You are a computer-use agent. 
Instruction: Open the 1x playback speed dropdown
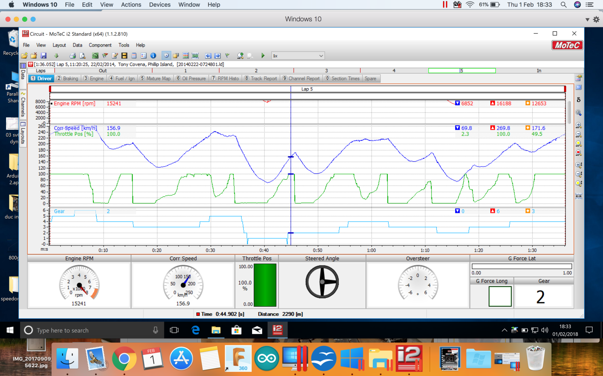pyautogui.click(x=298, y=56)
